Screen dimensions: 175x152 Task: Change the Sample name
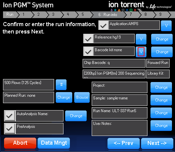tap(161, 100)
